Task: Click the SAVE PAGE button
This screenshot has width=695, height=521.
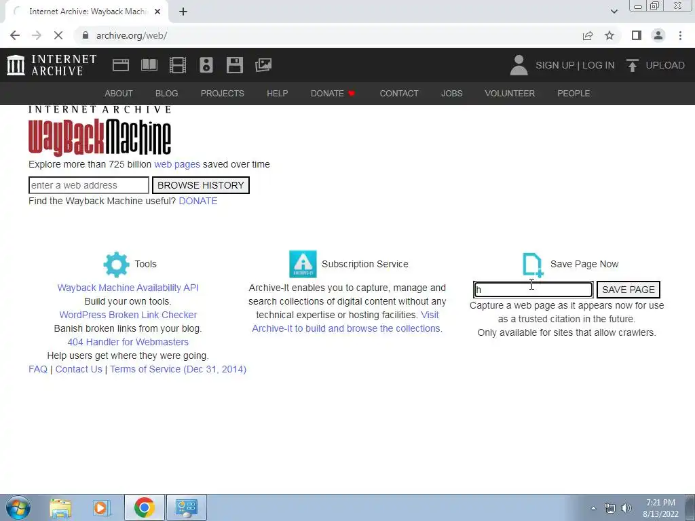Action: tap(628, 290)
